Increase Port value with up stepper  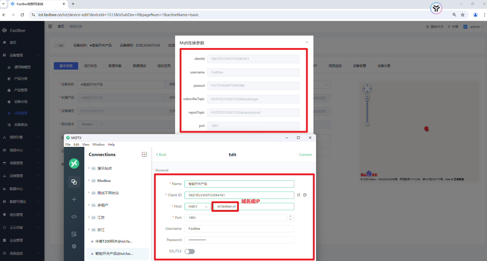[290, 216]
